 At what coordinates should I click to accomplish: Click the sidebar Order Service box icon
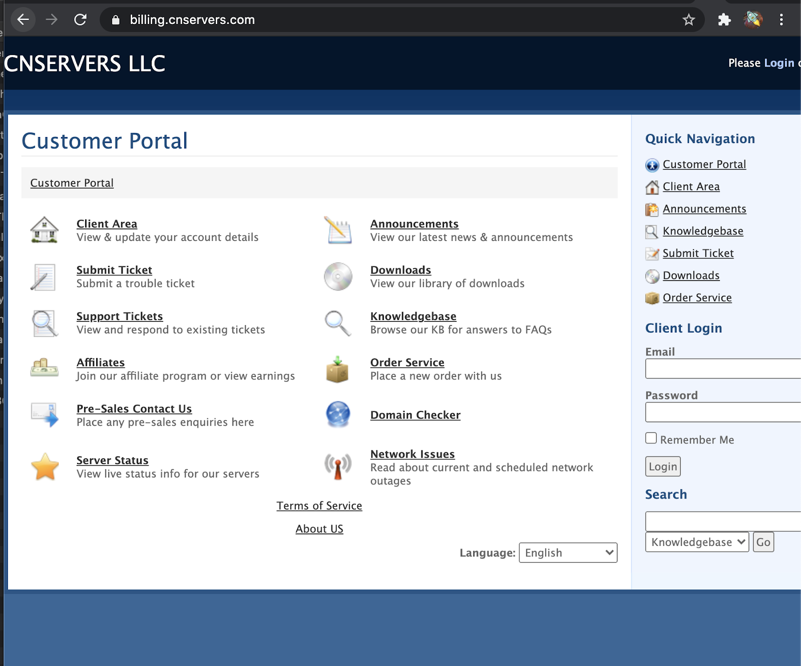(652, 298)
